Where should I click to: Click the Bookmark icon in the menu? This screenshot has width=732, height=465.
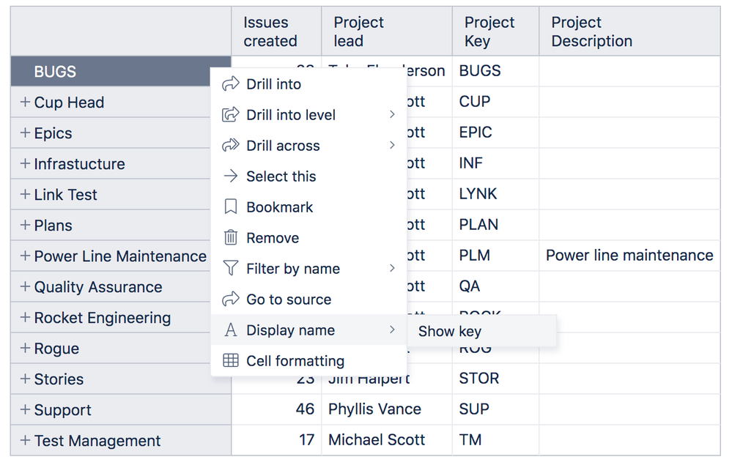pyautogui.click(x=231, y=207)
